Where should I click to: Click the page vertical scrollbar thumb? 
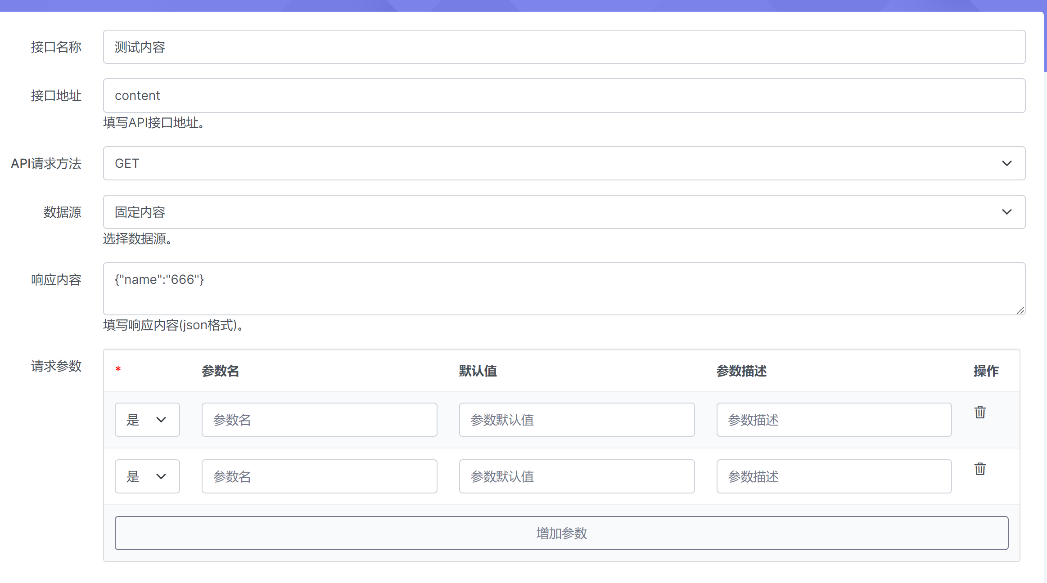coord(1045,41)
